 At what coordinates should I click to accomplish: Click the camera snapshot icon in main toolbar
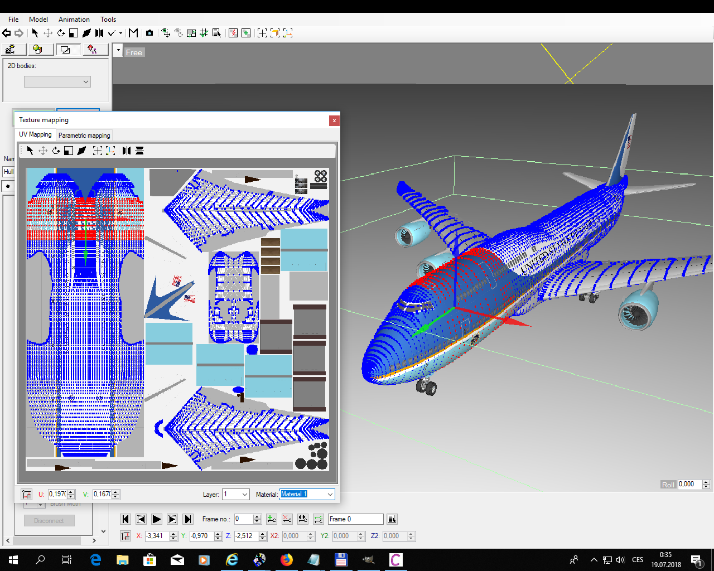tap(149, 33)
